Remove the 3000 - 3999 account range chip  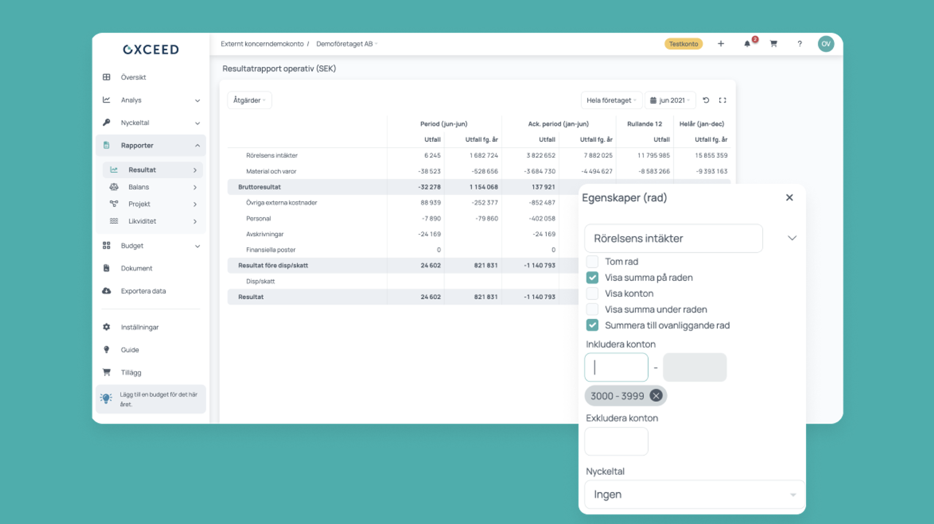[x=656, y=396]
